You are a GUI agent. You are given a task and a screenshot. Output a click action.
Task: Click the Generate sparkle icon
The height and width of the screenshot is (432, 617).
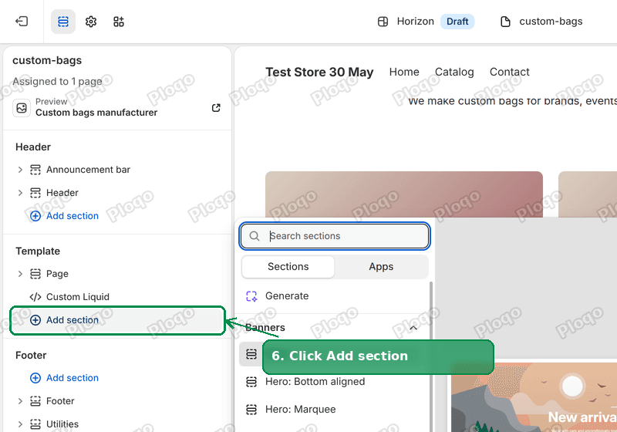click(x=251, y=296)
